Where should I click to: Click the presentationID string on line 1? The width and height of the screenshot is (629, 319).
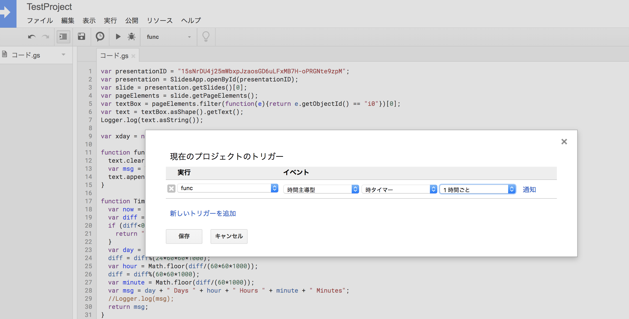point(262,71)
